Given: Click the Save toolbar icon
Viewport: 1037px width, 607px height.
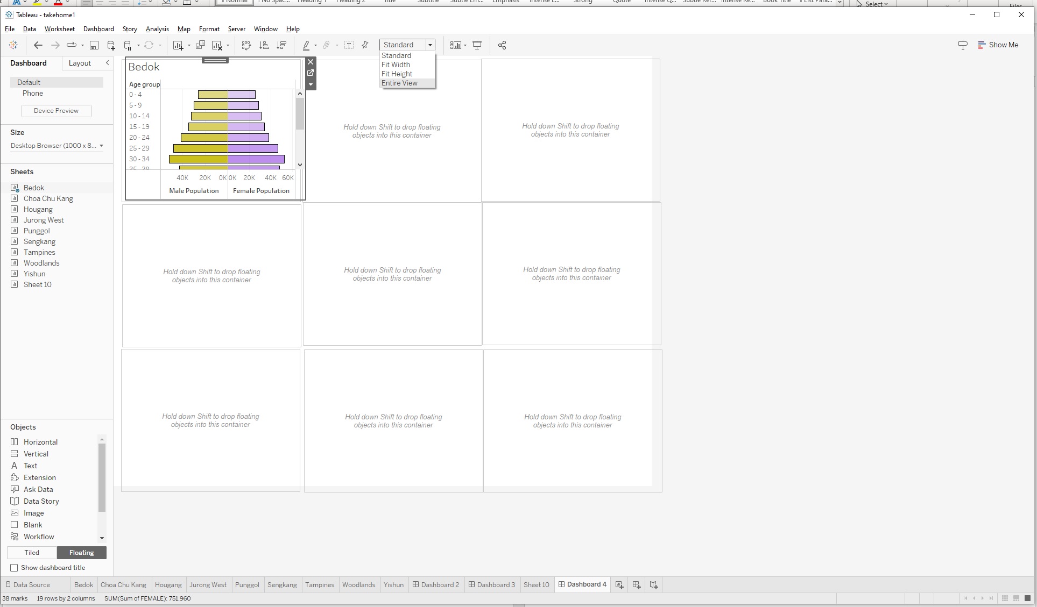Looking at the screenshot, I should click(x=94, y=45).
